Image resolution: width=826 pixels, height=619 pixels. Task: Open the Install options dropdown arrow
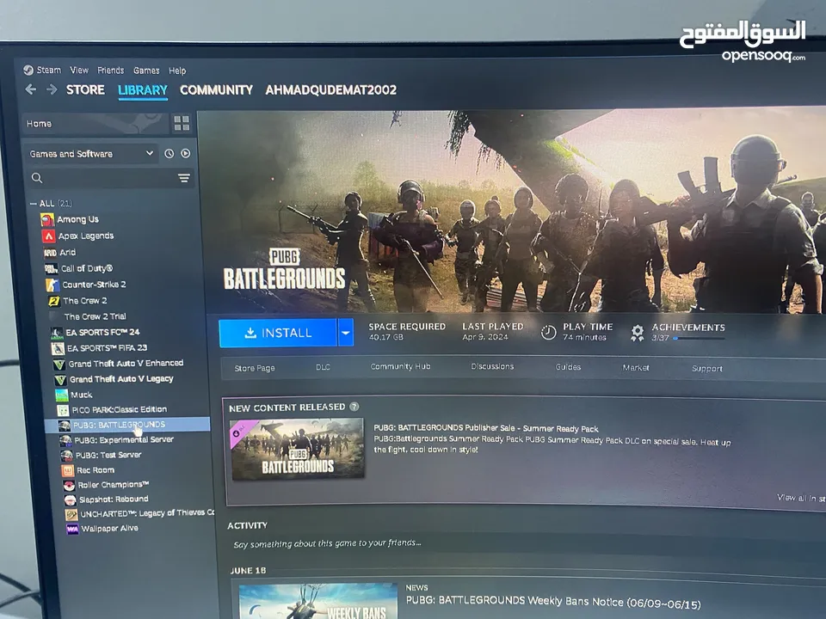pyautogui.click(x=346, y=333)
